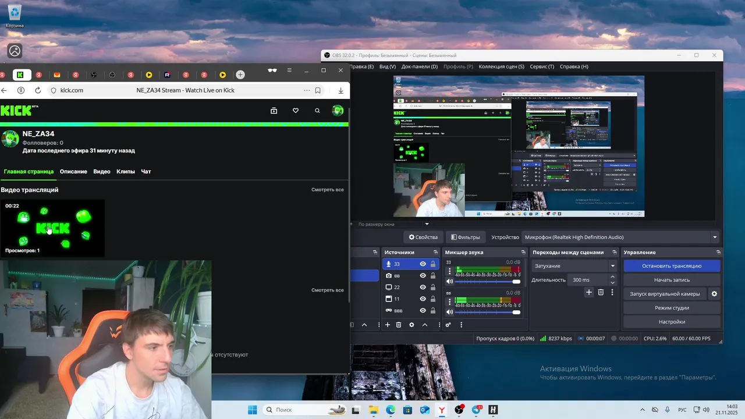Screen dimensions: 745x419
Task: Open the microphone device dropdown in OBS
Action: pos(621,237)
